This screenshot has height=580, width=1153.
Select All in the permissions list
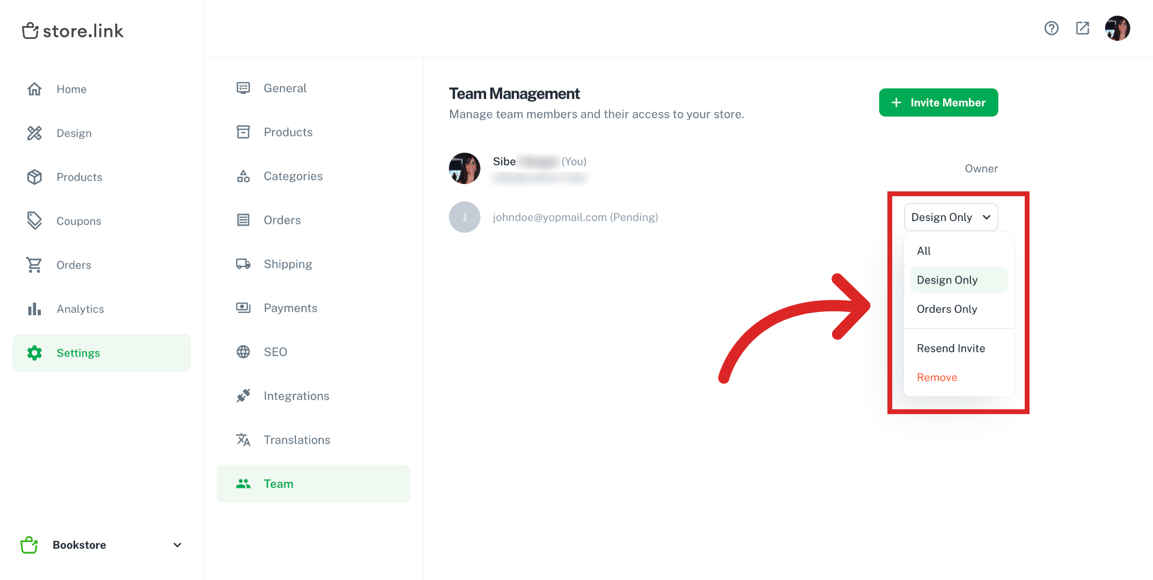pyautogui.click(x=923, y=250)
